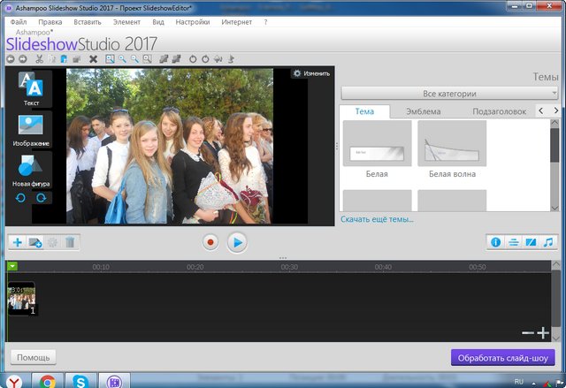Click the blue rotate-left arrow below shapes
The height and width of the screenshot is (388, 566).
[x=20, y=198]
